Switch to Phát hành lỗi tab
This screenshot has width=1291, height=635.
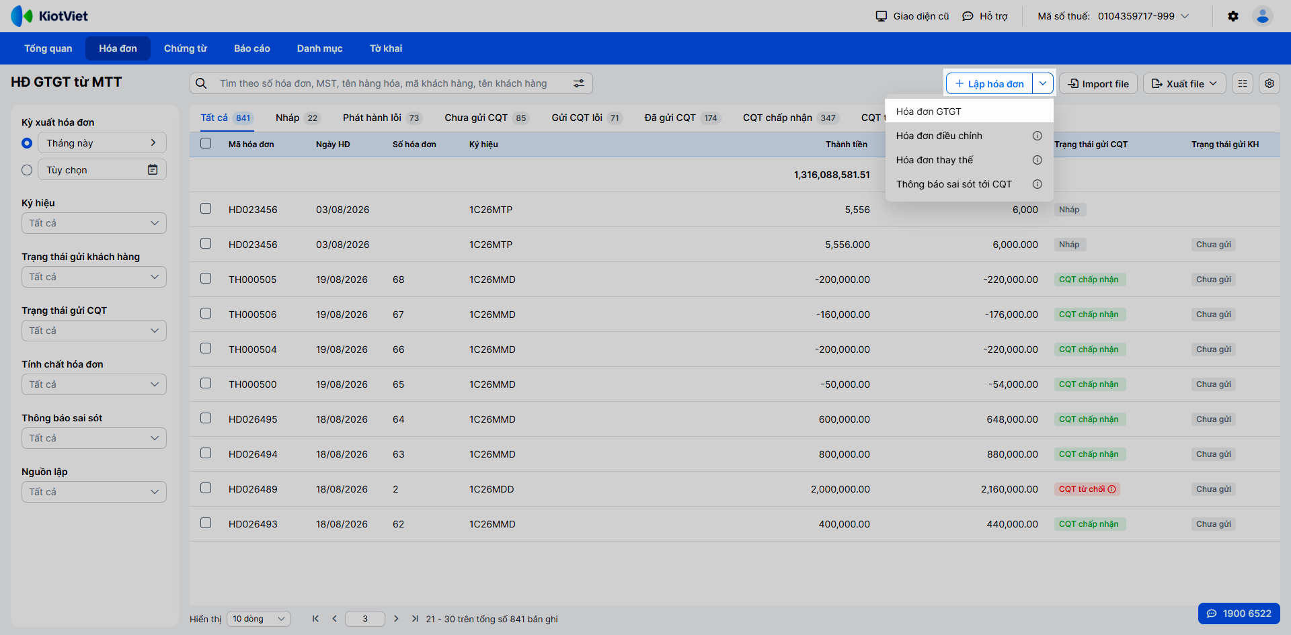coord(382,118)
